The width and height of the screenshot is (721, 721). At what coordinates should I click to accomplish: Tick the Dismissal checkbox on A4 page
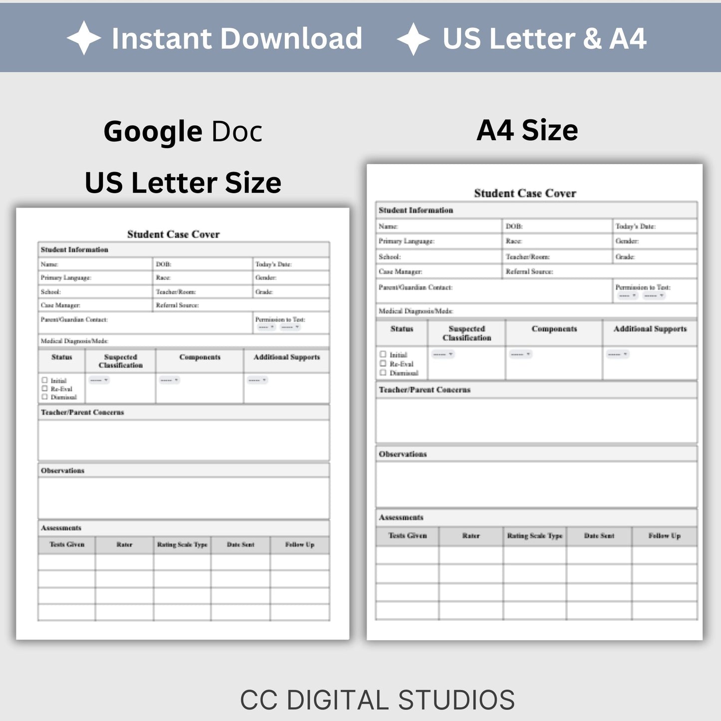pos(383,372)
